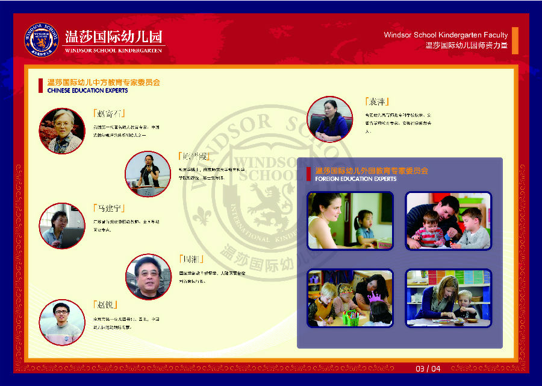542x386 pixels.
Task: Click the description text beneath 马建宁
Action: 126,226
